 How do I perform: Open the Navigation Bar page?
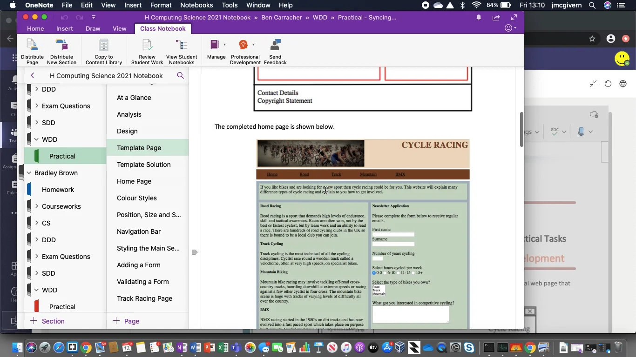tap(148, 231)
